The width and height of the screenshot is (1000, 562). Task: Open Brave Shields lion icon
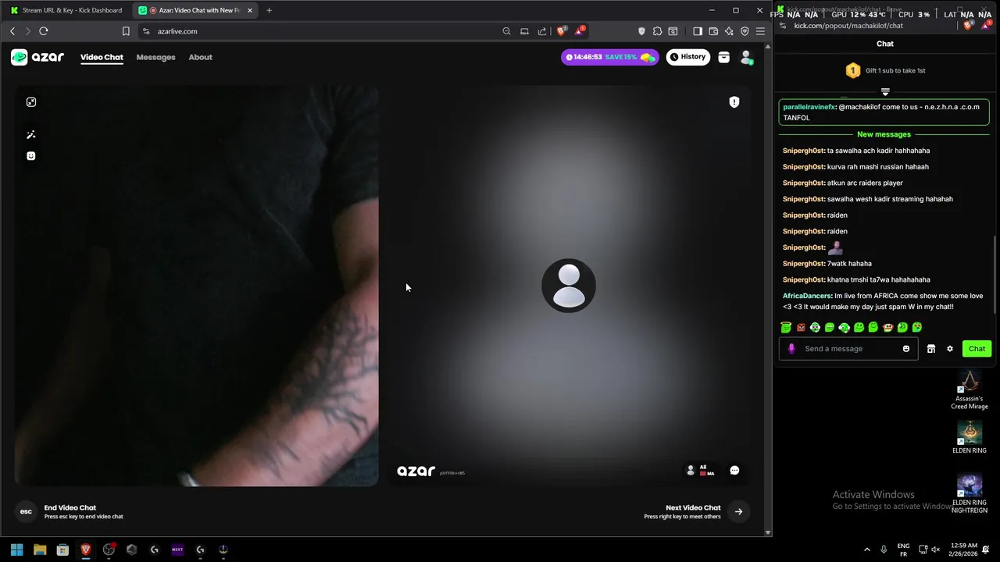click(x=561, y=31)
